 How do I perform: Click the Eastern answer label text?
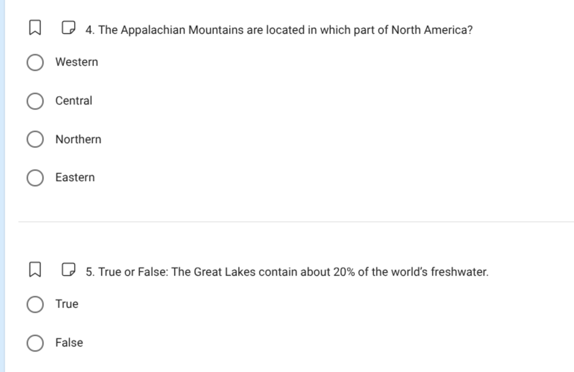coord(75,177)
